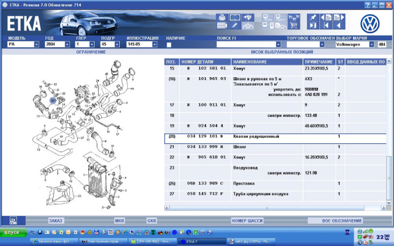Screen dimensions: 394x246
Task: Click the МКВ button in bottom bar
Action: pos(119,221)
